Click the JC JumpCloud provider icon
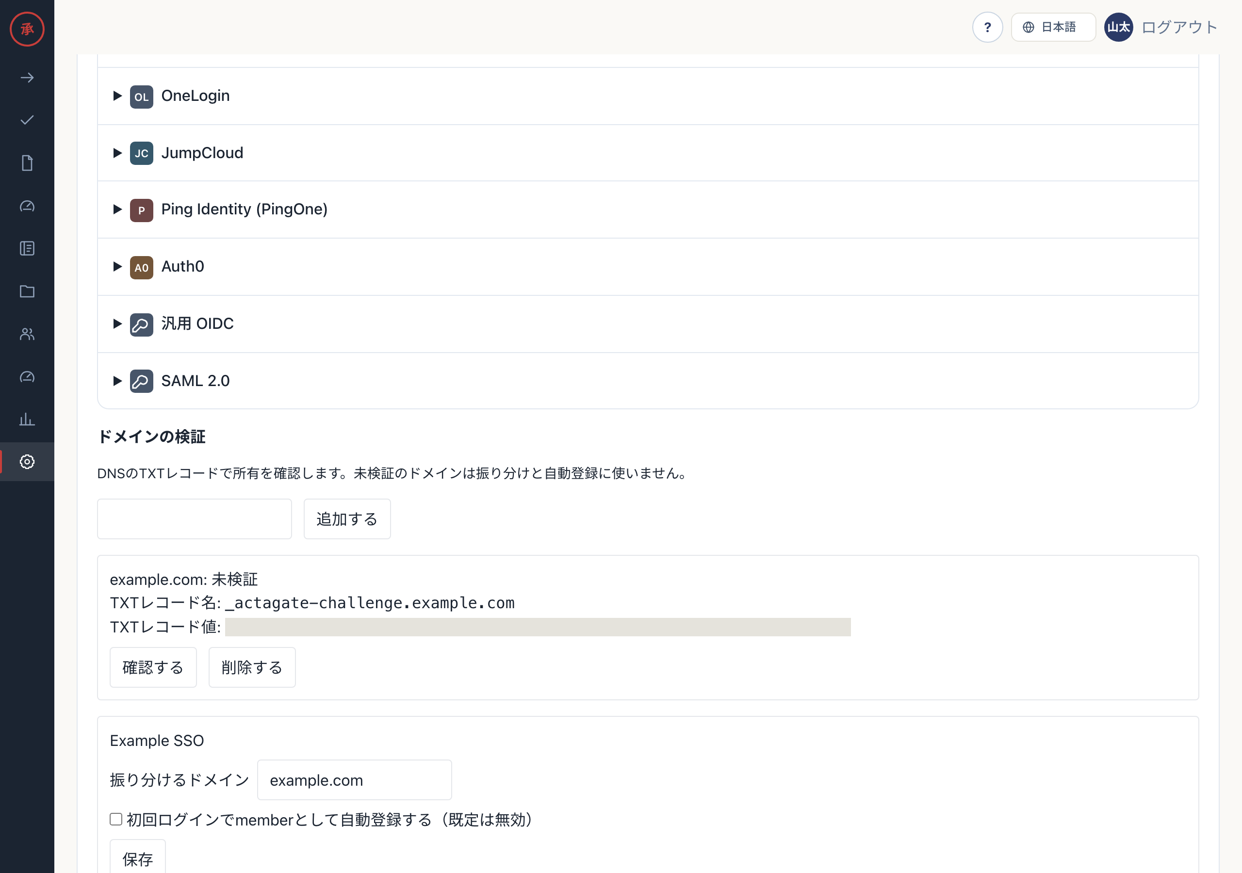 (x=141, y=153)
